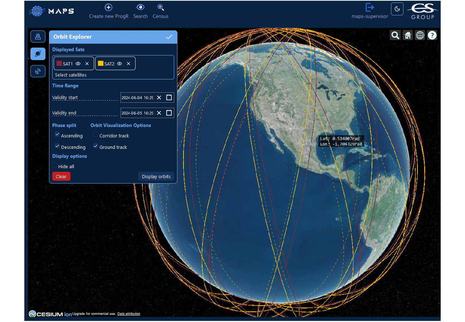Click the help question mark icon
Viewport: 465px width, 322px height.
[x=432, y=35]
